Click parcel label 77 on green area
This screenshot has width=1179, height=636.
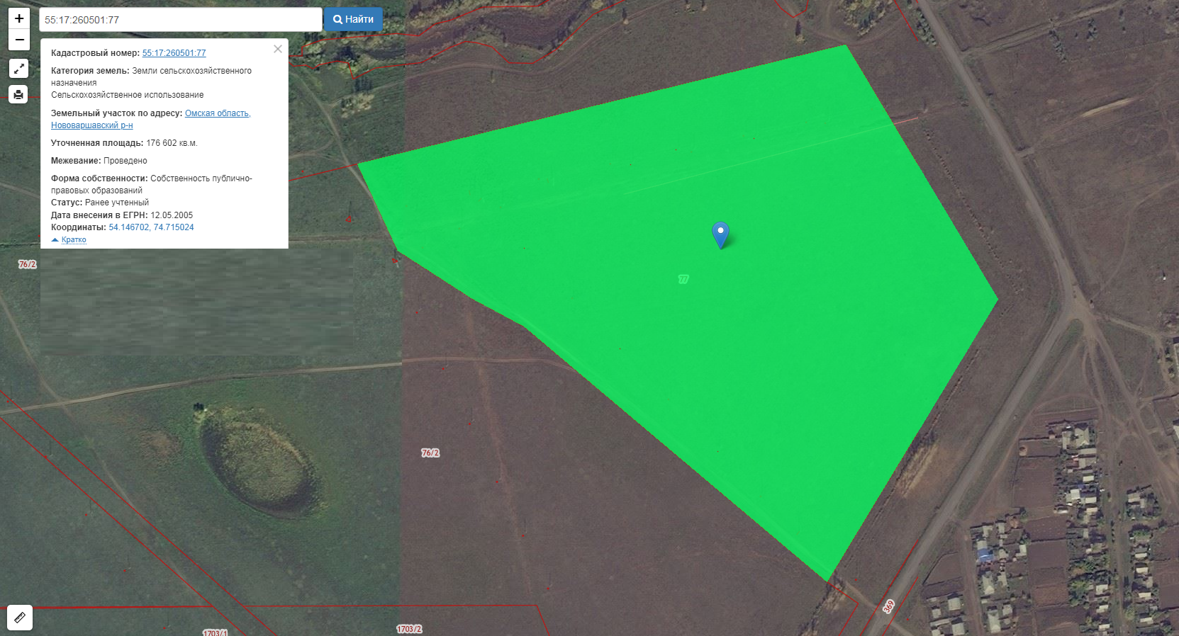[683, 279]
